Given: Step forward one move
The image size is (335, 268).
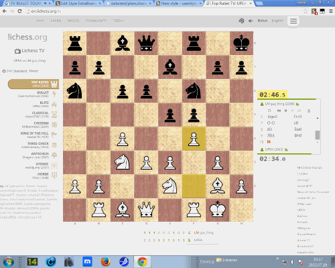Looking at the screenshot, I should pyautogui.click(x=292, y=111).
